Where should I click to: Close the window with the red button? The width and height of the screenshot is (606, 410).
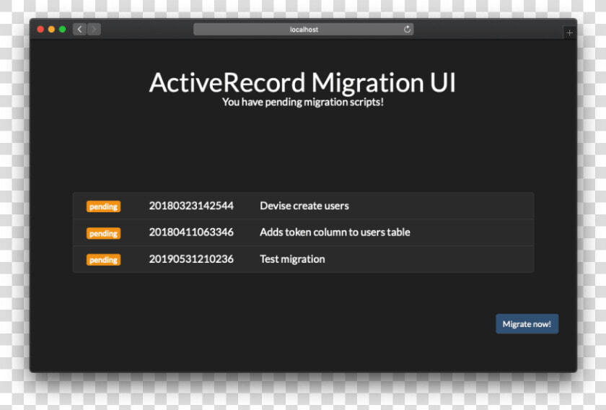point(40,30)
